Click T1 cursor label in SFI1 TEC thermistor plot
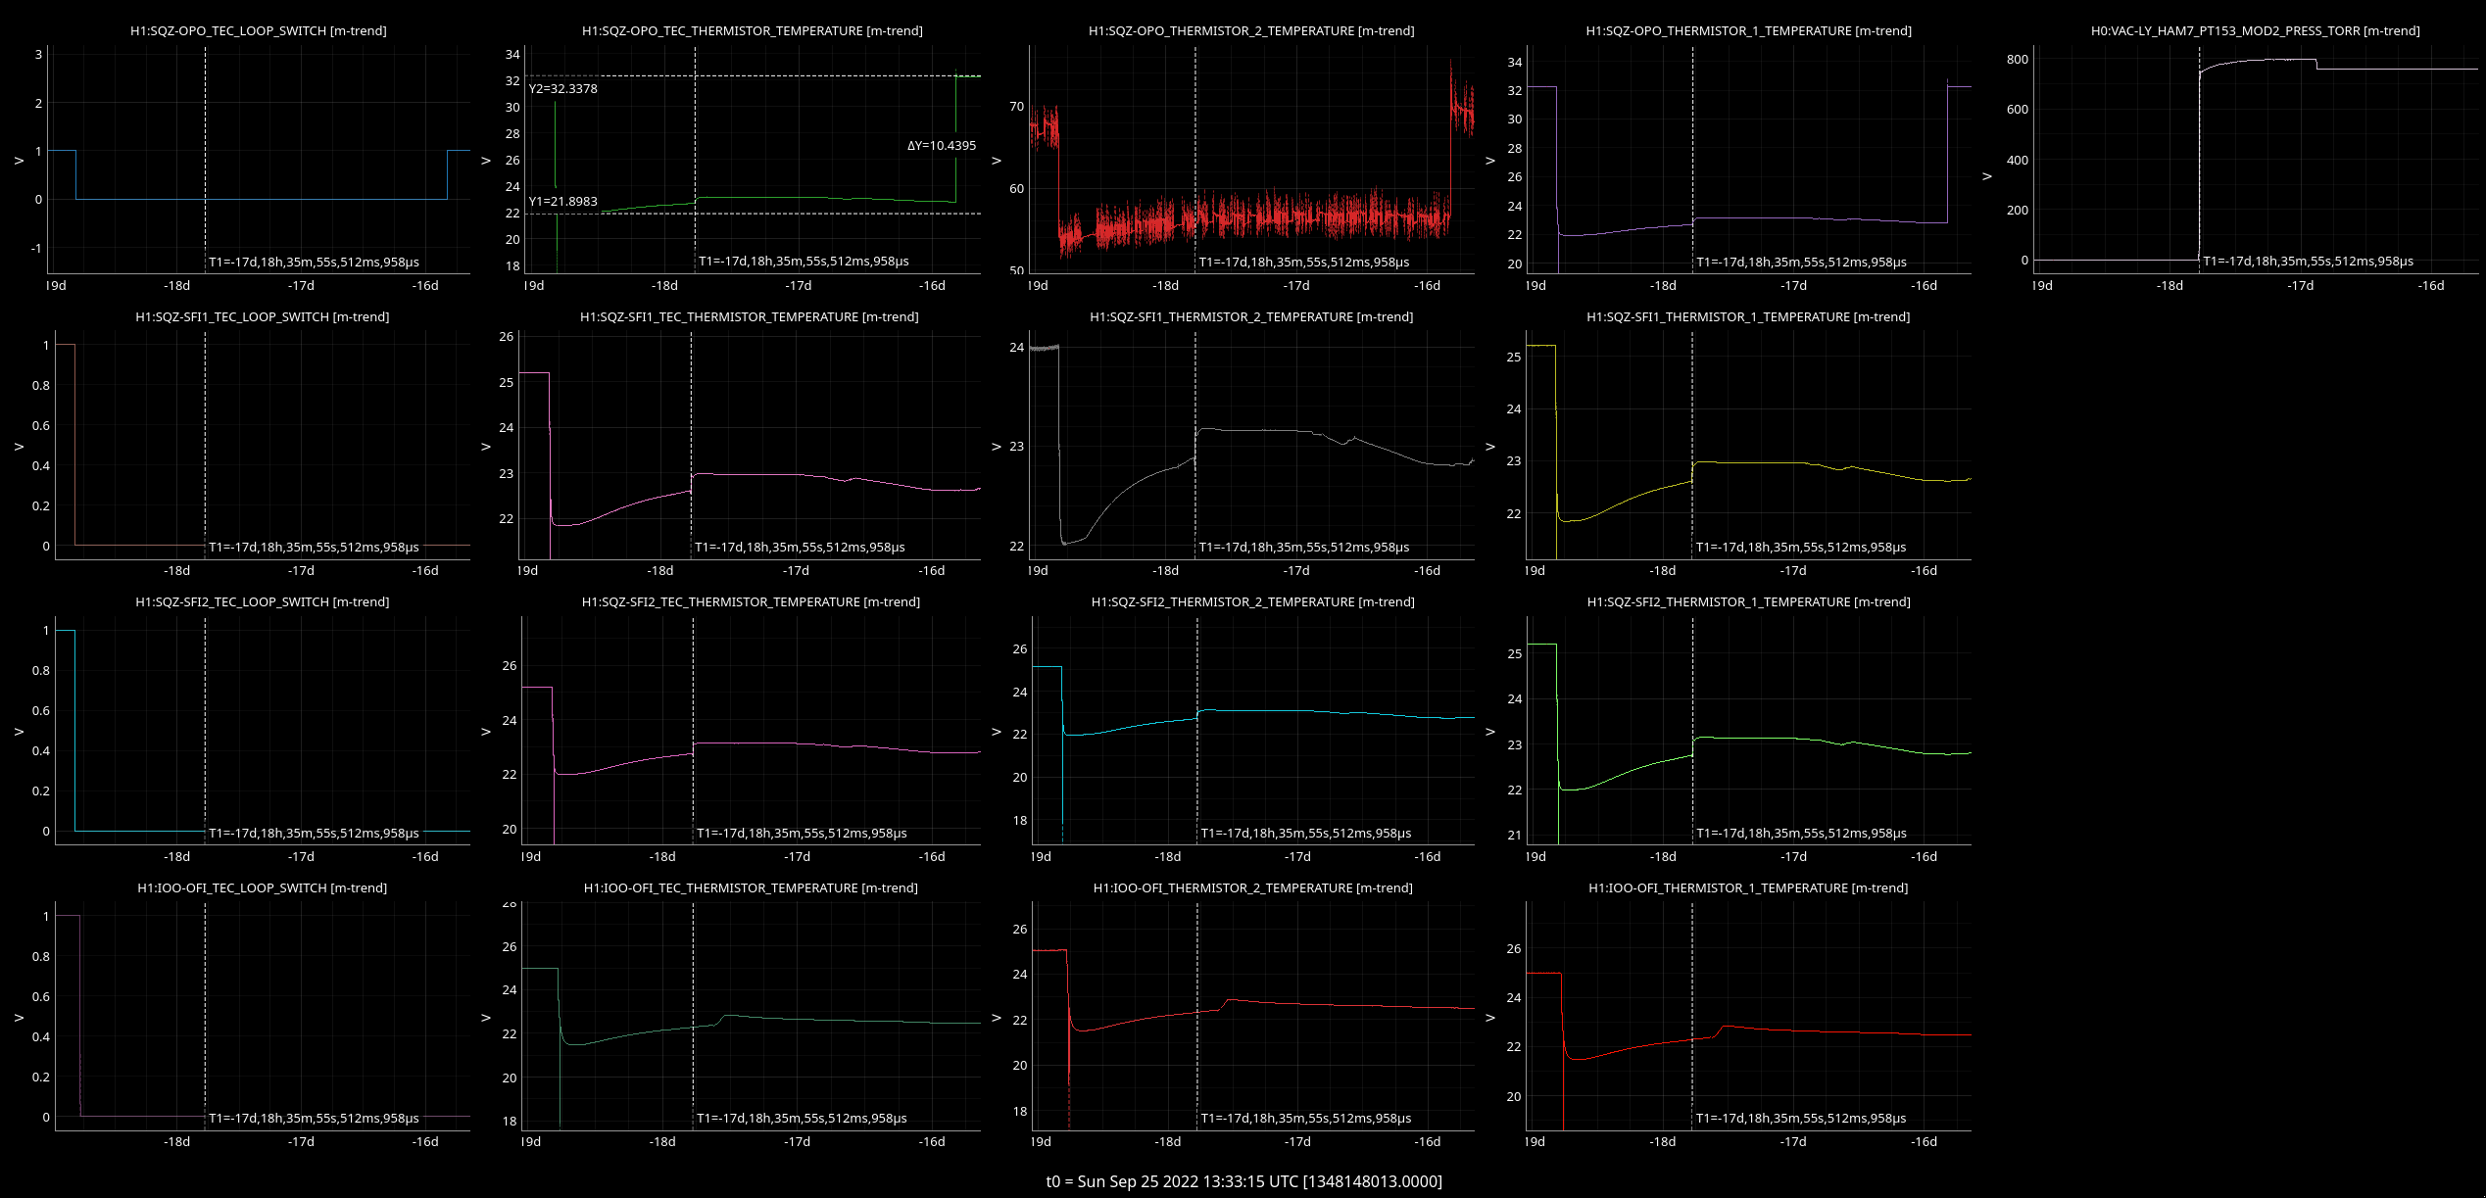The height and width of the screenshot is (1198, 2486). click(800, 548)
